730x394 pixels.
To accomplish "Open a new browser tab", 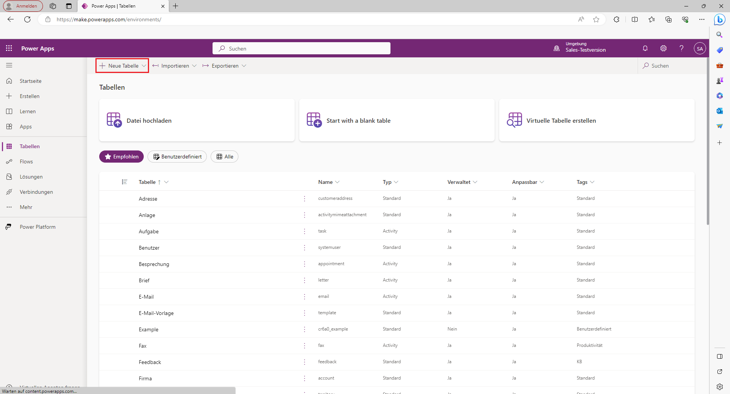I will click(175, 6).
